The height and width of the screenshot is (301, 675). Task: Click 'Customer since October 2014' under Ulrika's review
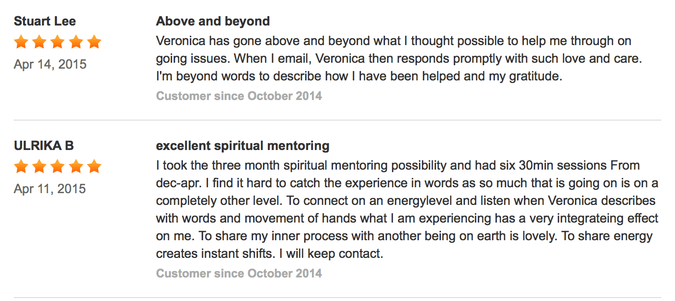239,274
